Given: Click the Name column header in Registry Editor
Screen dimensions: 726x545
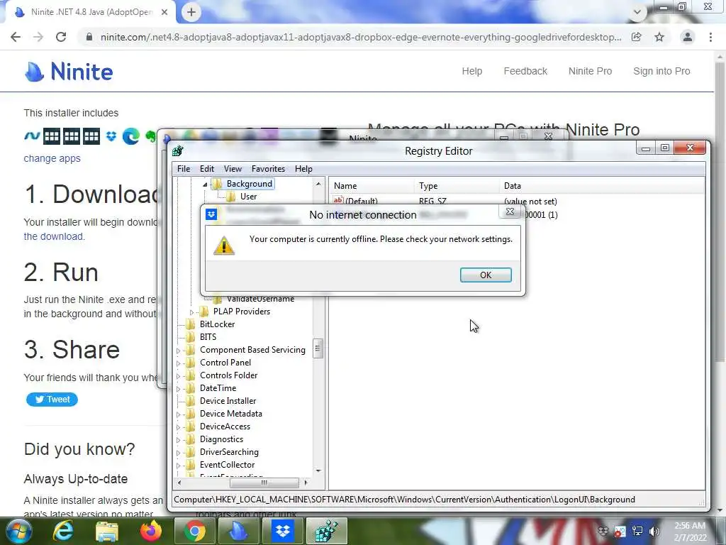Looking at the screenshot, I should (x=372, y=186).
